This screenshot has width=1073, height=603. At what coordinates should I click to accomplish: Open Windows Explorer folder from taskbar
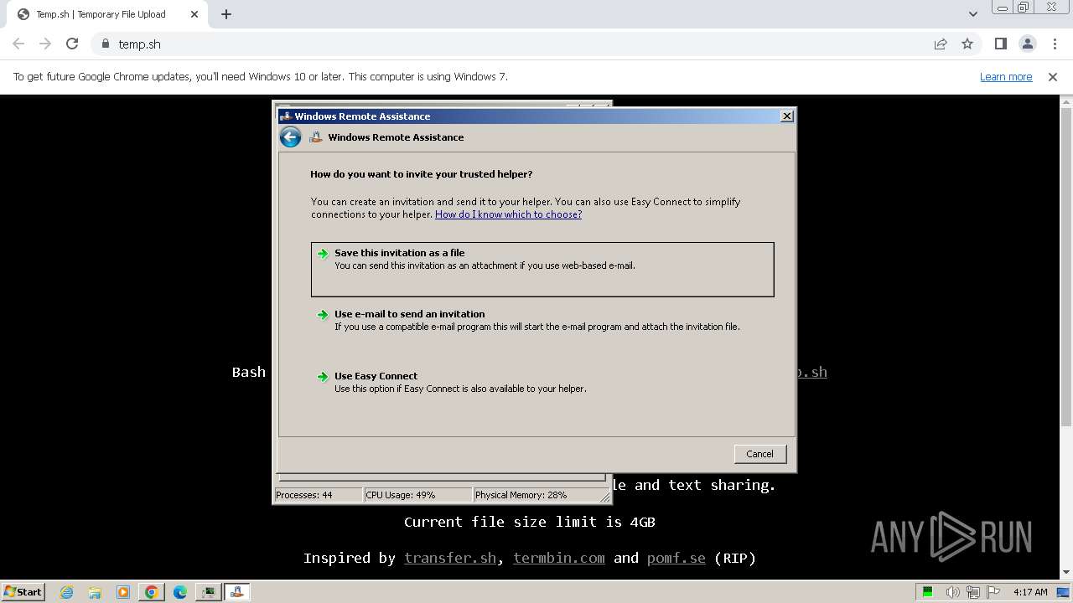[95, 592]
